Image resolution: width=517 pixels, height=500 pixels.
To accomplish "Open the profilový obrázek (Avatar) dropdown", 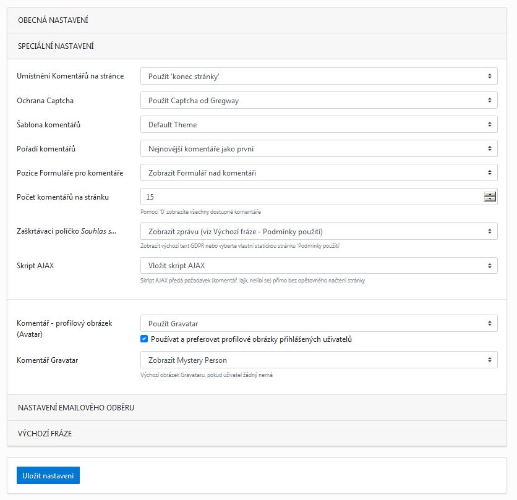I will point(318,323).
